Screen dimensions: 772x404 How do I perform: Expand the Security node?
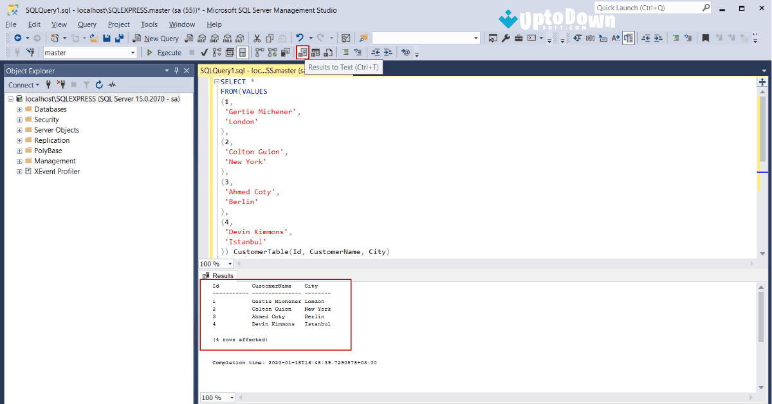click(19, 119)
